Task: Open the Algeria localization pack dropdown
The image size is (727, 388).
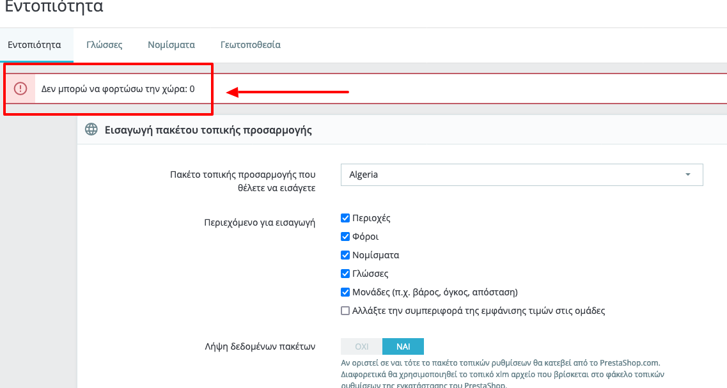Action: pyautogui.click(x=522, y=175)
